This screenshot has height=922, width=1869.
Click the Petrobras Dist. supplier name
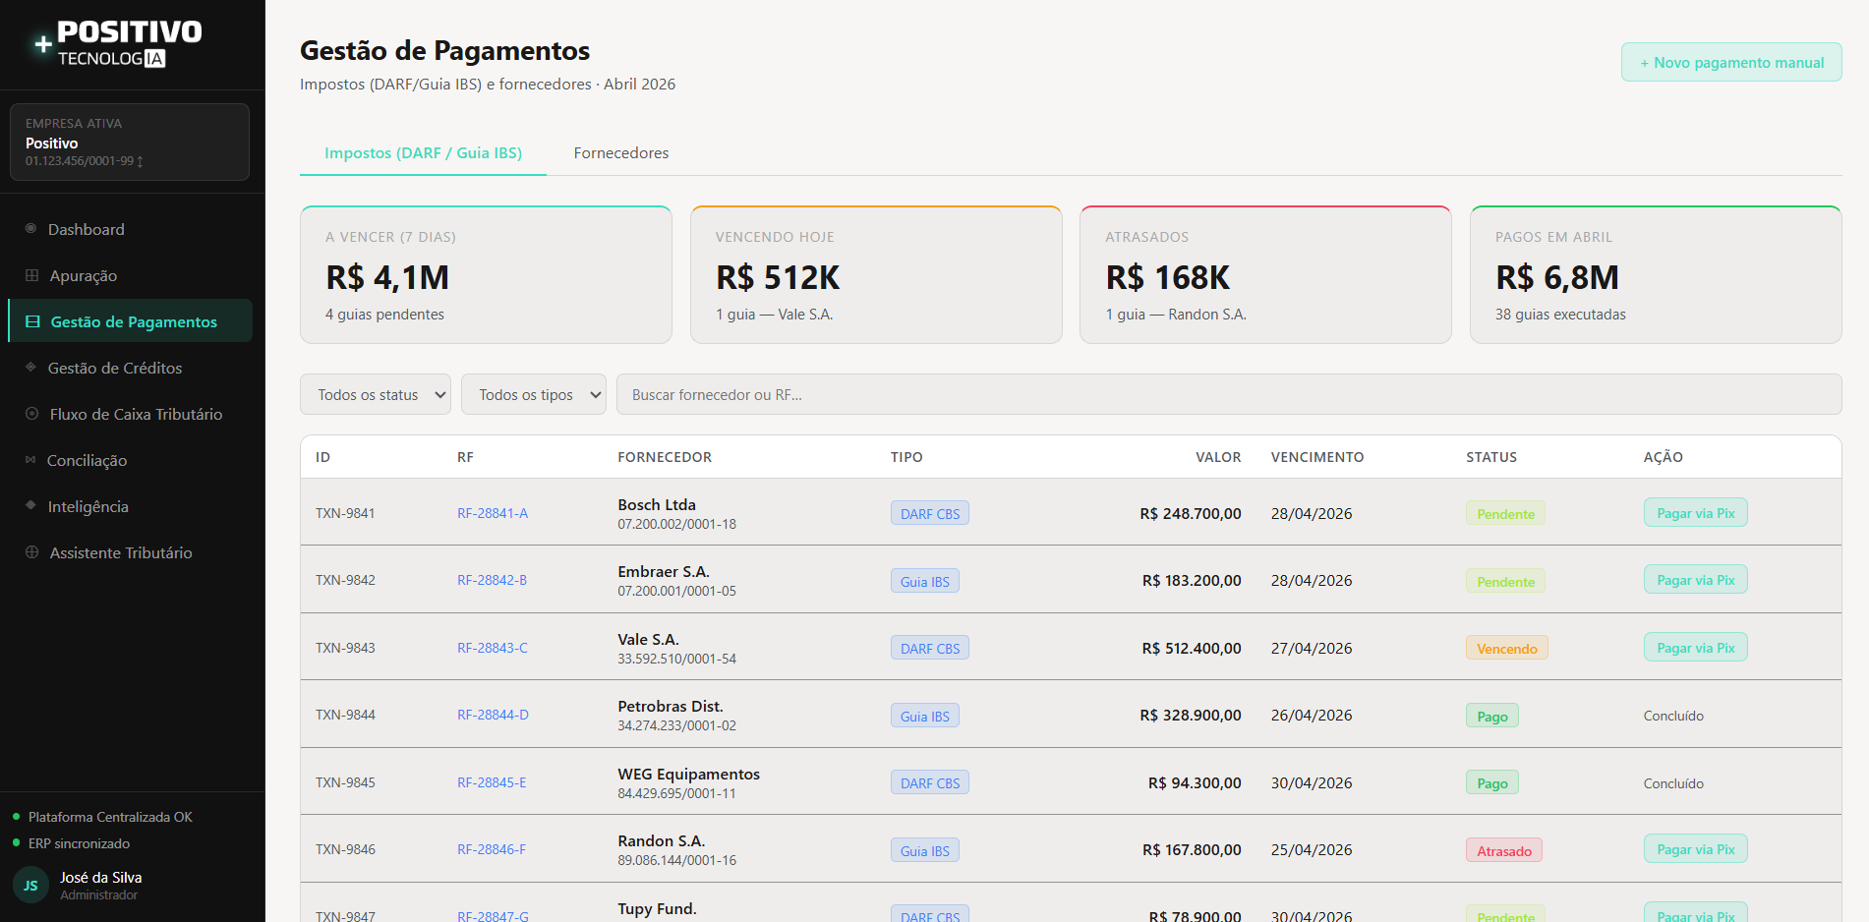pyautogui.click(x=671, y=706)
